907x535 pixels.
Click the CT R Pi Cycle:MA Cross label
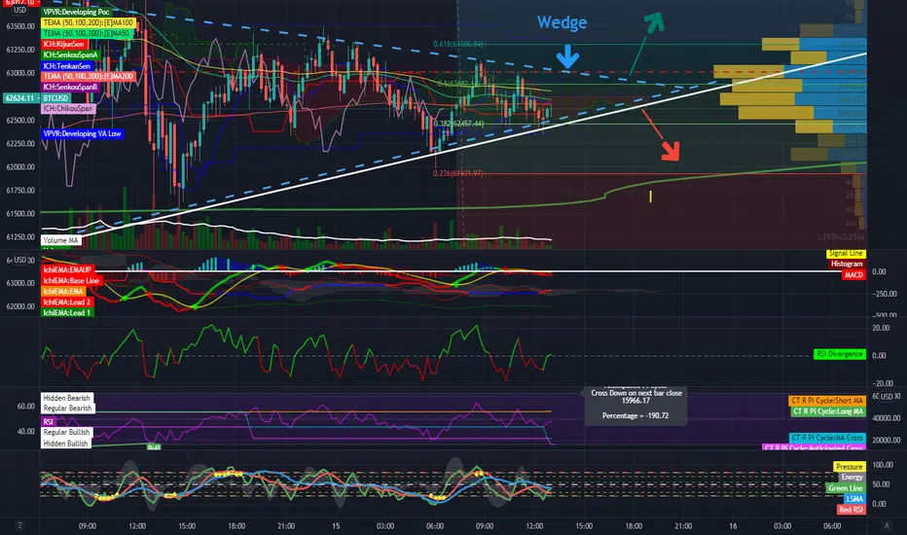(x=827, y=438)
